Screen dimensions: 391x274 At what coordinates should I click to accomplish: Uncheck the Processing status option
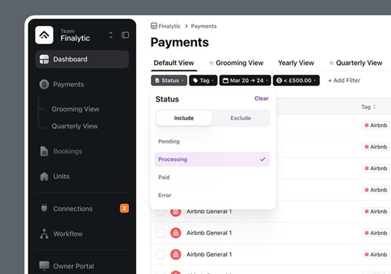[212, 160]
